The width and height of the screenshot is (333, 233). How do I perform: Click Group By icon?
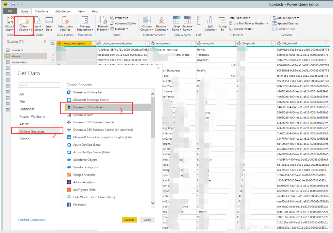[222, 20]
